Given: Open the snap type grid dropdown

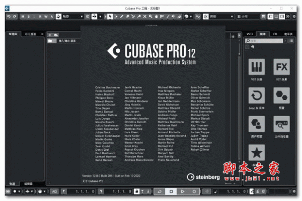Looking at the screenshot, I should (221, 17).
